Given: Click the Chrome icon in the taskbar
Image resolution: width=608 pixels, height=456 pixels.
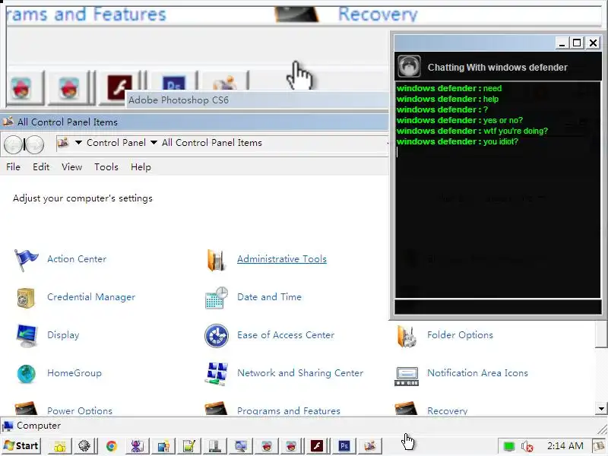Looking at the screenshot, I should [x=111, y=446].
